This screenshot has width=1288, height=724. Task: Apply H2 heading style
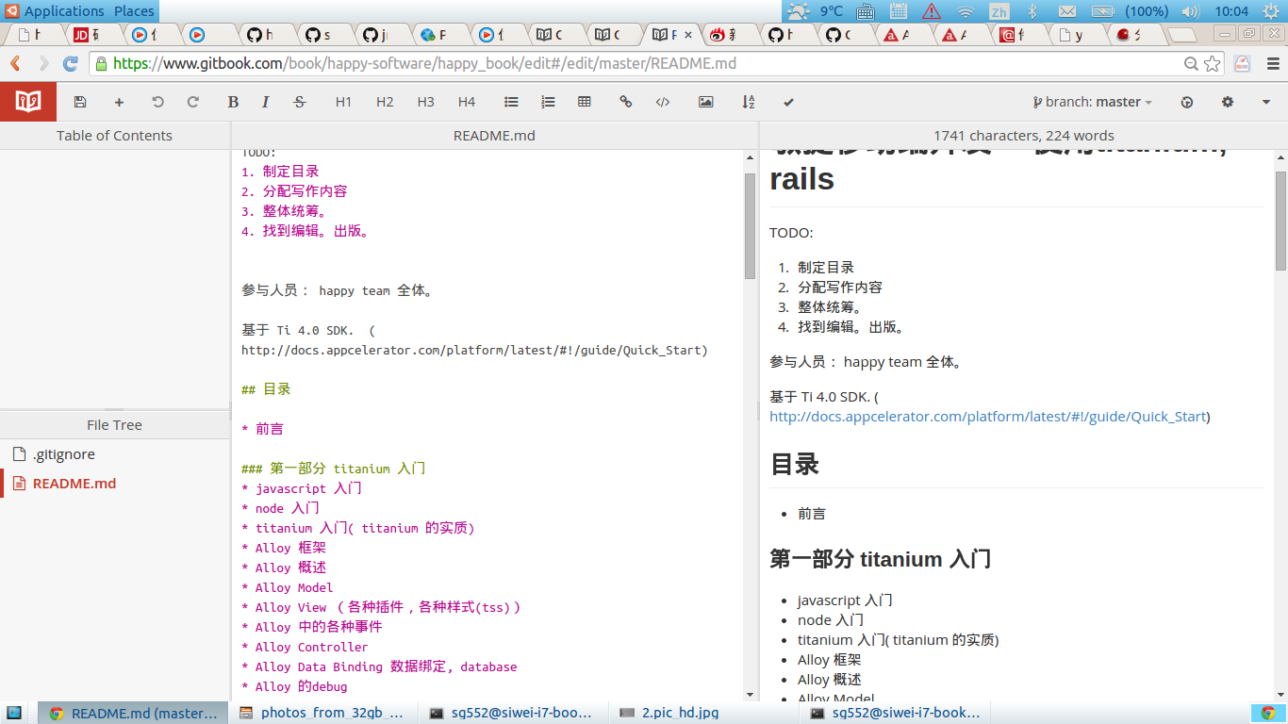385,102
